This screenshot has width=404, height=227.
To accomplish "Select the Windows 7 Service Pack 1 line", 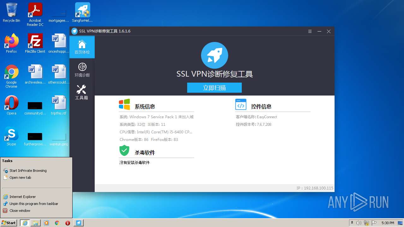I will tap(157, 117).
